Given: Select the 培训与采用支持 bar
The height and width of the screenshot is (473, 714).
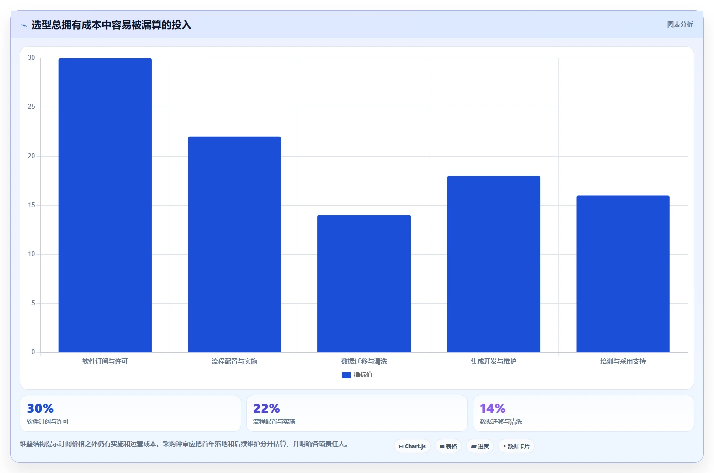Looking at the screenshot, I should pyautogui.click(x=623, y=274).
